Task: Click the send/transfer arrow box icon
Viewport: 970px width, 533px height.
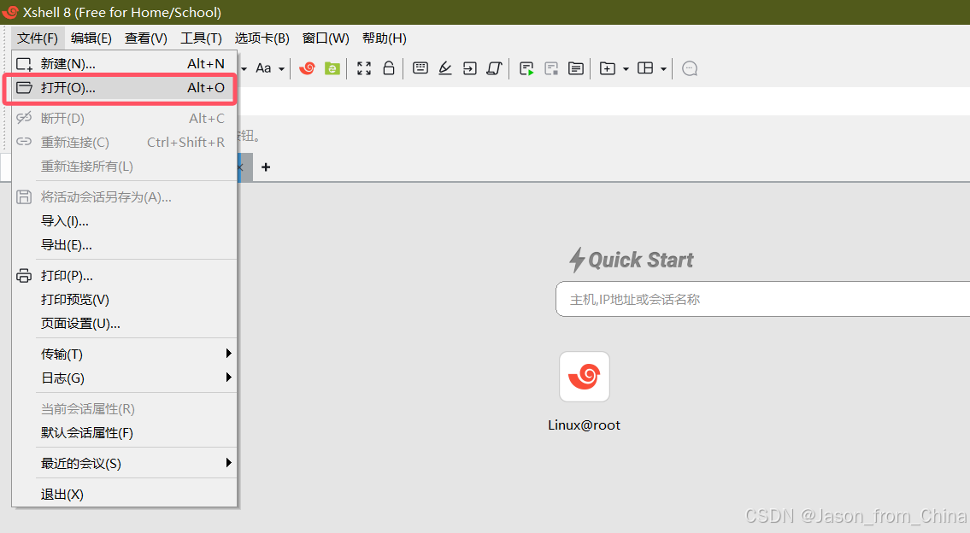Action: tap(469, 68)
